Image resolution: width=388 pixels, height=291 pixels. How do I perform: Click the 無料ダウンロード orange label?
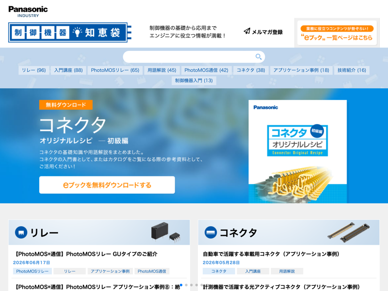[66, 105]
